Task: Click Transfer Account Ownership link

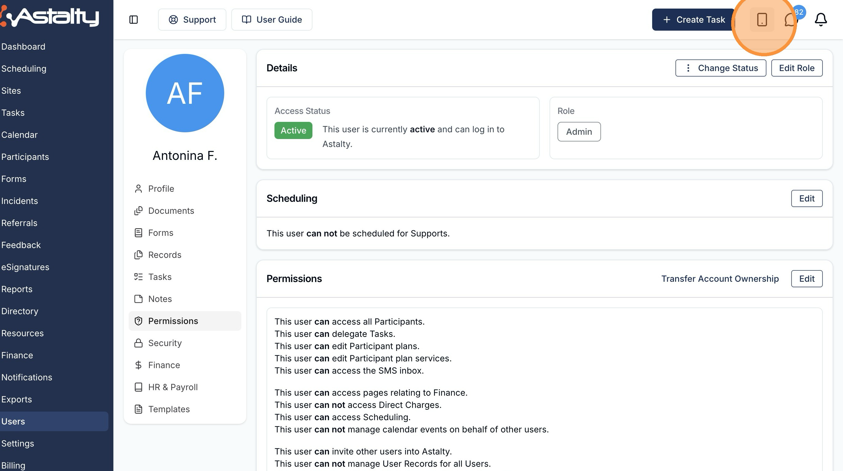Action: pos(720,279)
